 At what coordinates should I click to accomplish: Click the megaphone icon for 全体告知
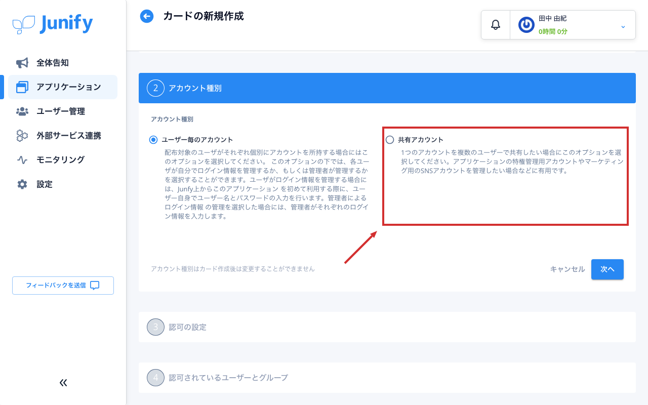pos(22,63)
